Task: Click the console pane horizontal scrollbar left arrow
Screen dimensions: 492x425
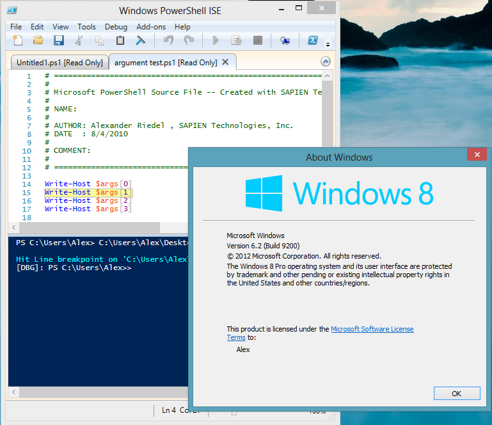Action: tap(14, 392)
